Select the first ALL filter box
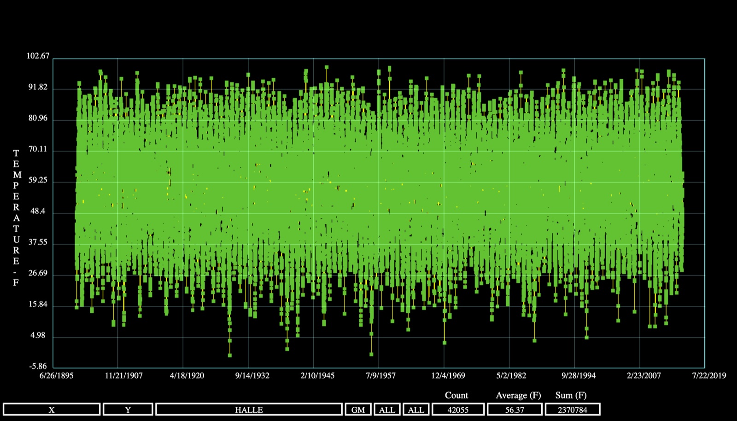The image size is (737, 421). click(x=387, y=409)
